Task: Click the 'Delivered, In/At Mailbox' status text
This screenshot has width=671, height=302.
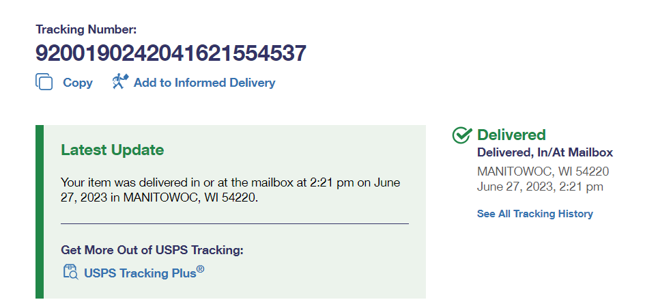Action: coord(545,153)
